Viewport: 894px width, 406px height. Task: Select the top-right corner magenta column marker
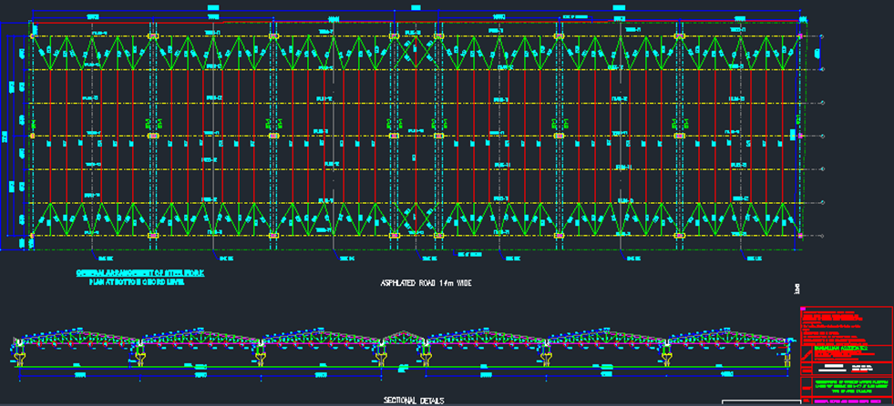click(x=801, y=36)
